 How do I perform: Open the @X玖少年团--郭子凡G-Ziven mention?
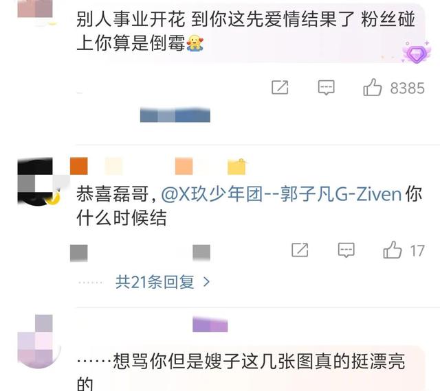click(x=281, y=194)
